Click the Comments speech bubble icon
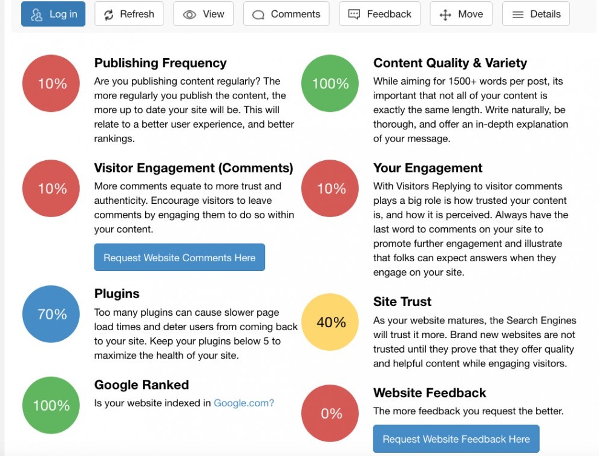This screenshot has height=456, width=599. pyautogui.click(x=258, y=15)
